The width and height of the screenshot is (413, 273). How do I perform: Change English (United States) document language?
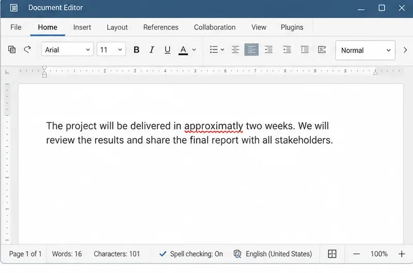coord(273,254)
